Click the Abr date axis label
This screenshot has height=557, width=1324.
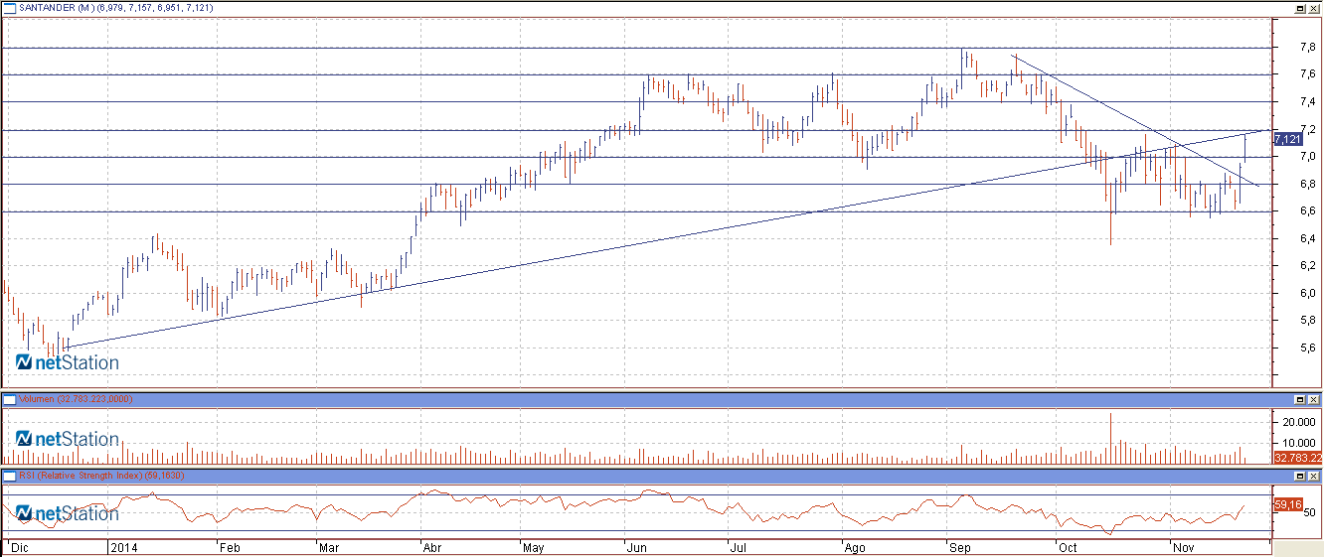click(x=432, y=547)
